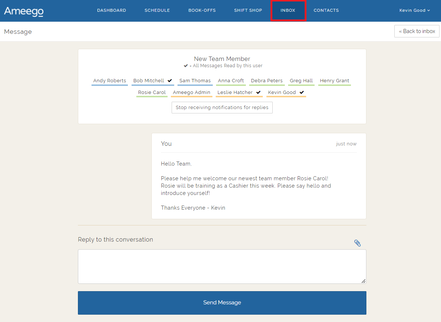The width and height of the screenshot is (441, 322).
Task: Click the back arrow icon in Back to inbox
Action: (x=400, y=31)
